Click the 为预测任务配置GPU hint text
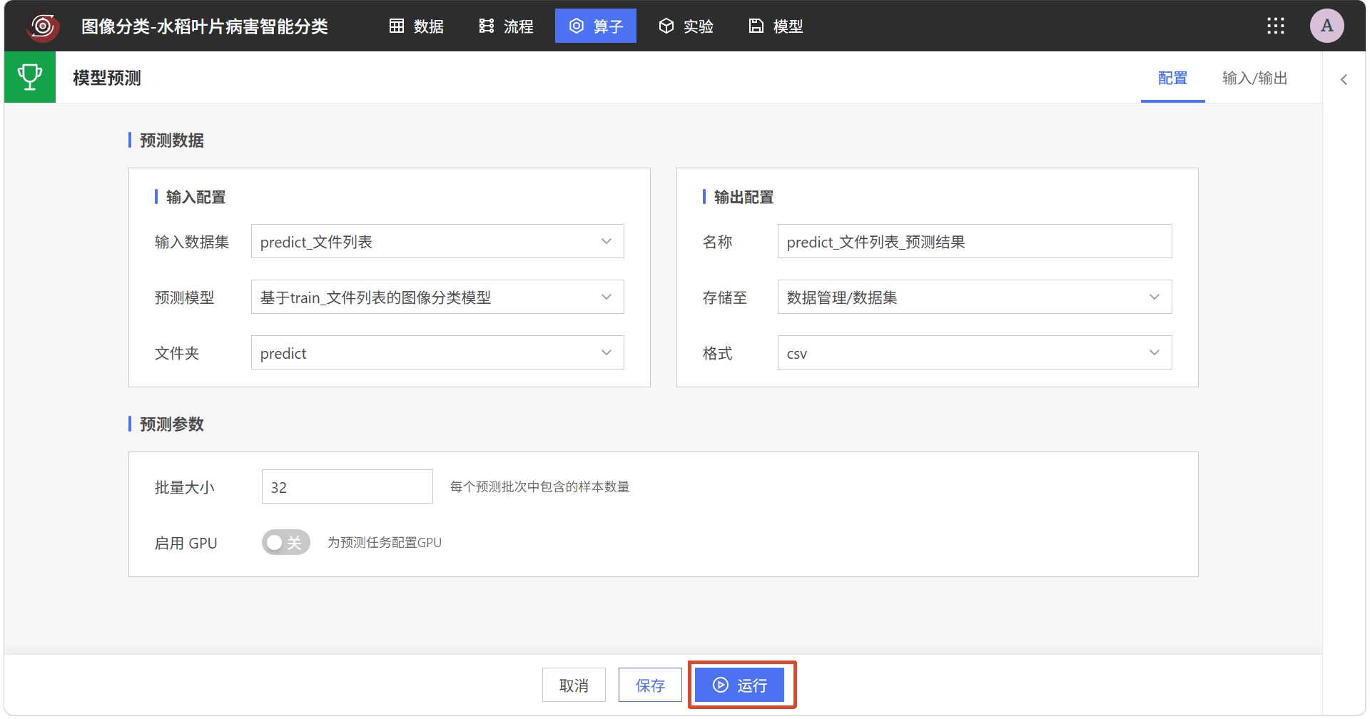The width and height of the screenshot is (1370, 719). (385, 543)
